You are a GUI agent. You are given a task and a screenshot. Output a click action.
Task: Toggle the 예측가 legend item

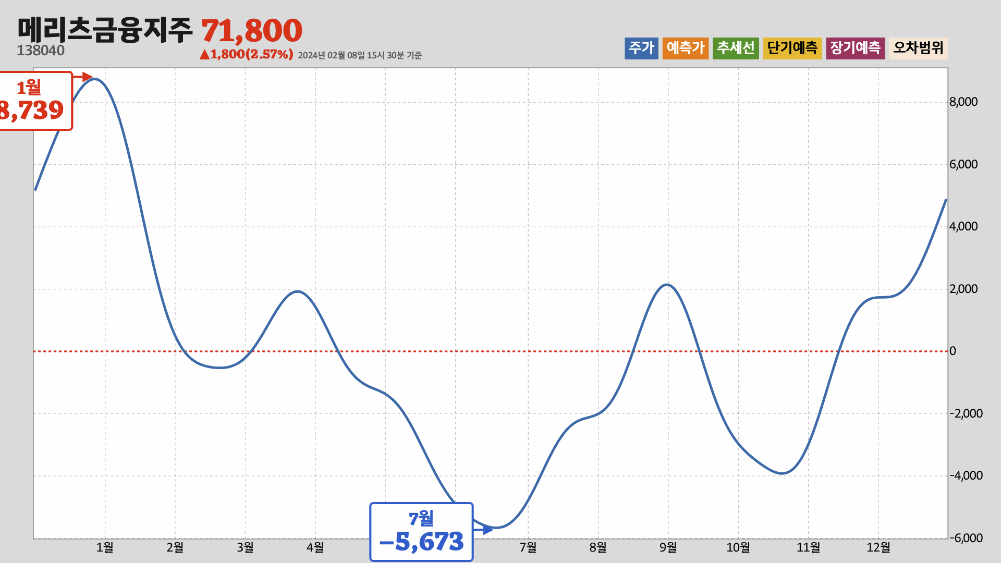[x=686, y=48]
